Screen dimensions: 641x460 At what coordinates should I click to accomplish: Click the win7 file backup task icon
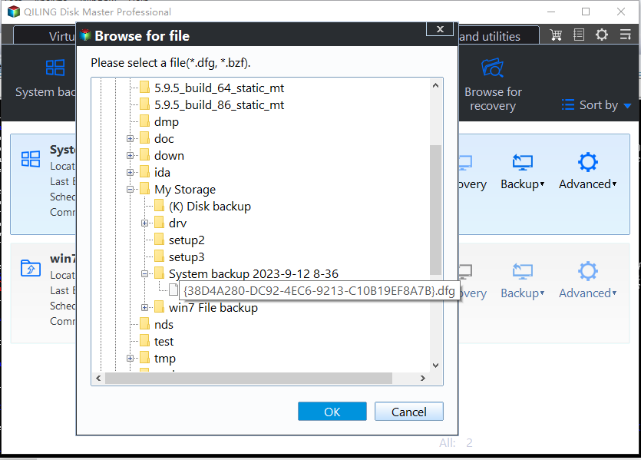point(31,268)
